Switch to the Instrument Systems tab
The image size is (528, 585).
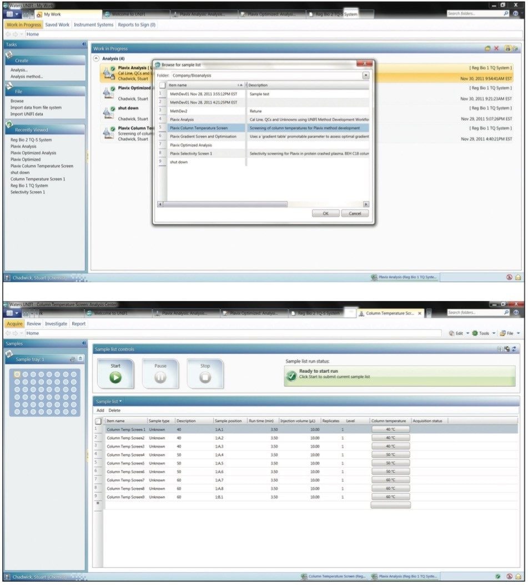tap(93, 24)
